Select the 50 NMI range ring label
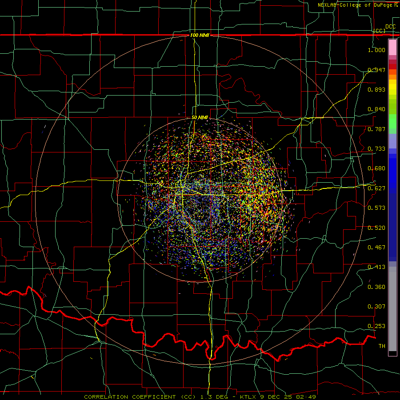Screen dimensions: 400x400 [x=200, y=117]
